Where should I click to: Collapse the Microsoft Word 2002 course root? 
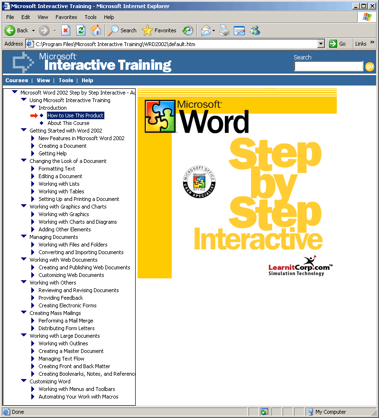pos(15,92)
